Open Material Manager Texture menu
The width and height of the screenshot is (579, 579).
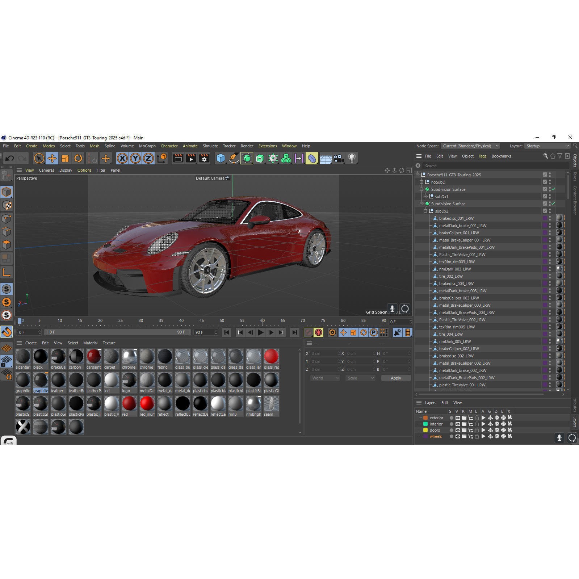point(109,343)
